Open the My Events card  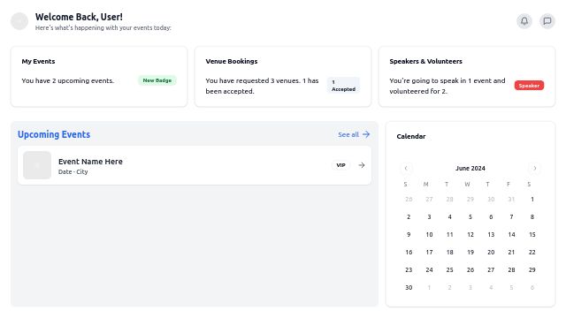pyautogui.click(x=99, y=77)
